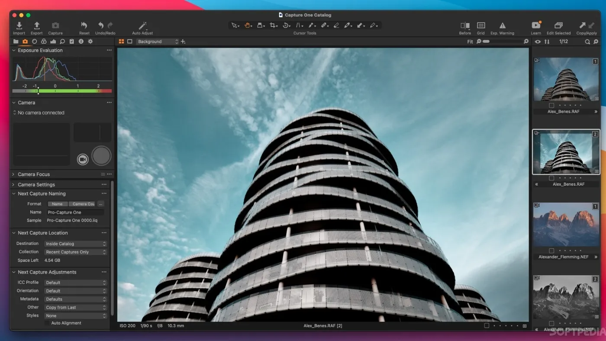This screenshot has width=606, height=341.
Task: Choose the Crop tool in Cursor Tools
Action: click(x=273, y=25)
